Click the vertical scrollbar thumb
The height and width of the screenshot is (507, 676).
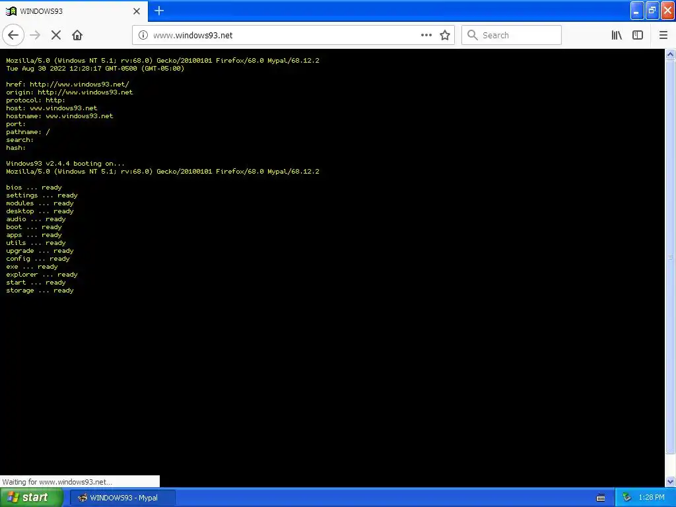pyautogui.click(x=671, y=257)
